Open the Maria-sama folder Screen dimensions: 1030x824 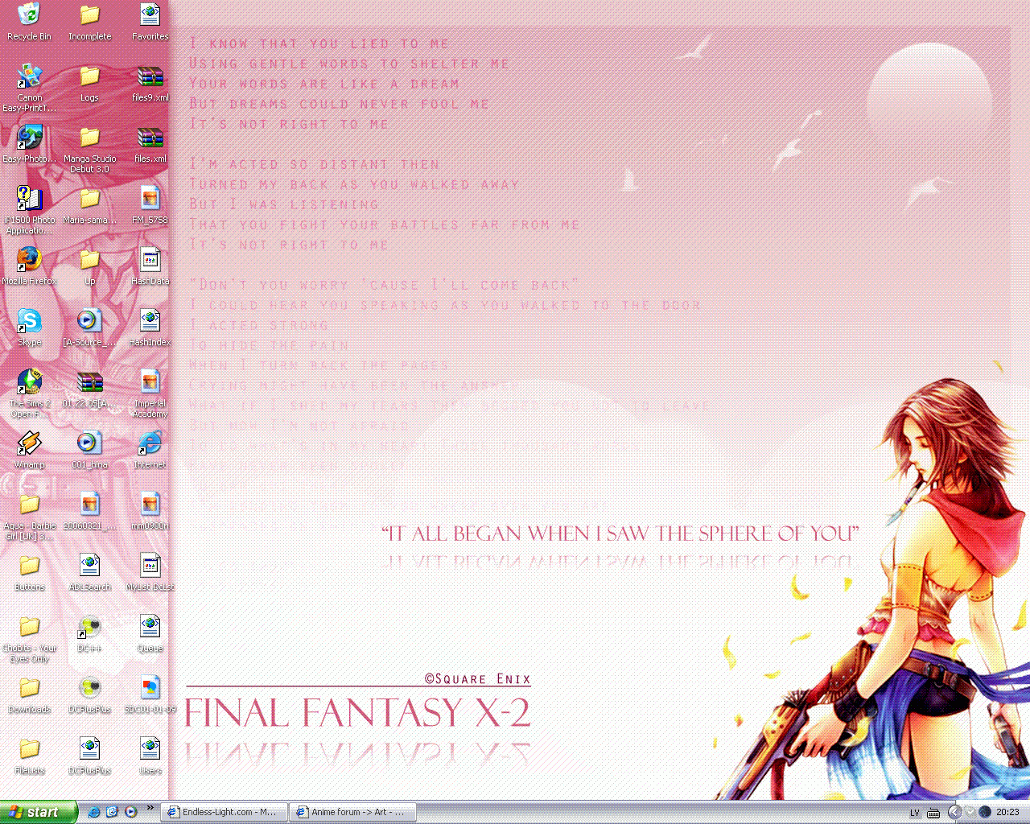pyautogui.click(x=89, y=205)
